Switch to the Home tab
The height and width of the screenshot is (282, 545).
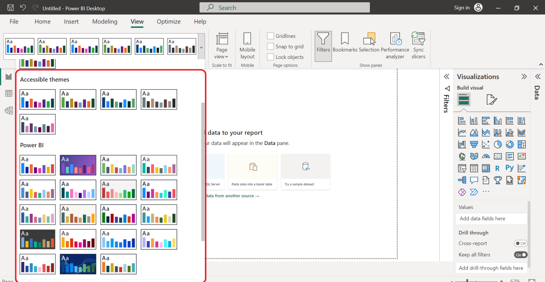tap(42, 21)
